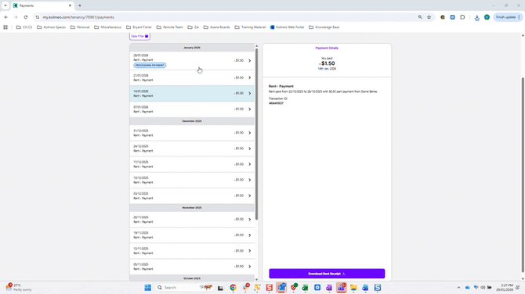
Task: Open a new browser tab
Action: click(80, 5)
